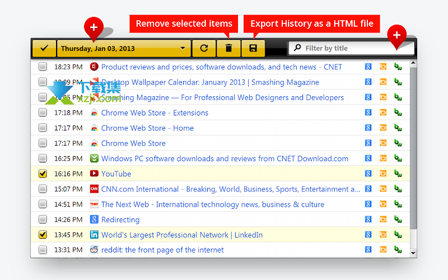Click Google search icon in reddit row
This screenshot has height=280, width=448.
[368, 250]
